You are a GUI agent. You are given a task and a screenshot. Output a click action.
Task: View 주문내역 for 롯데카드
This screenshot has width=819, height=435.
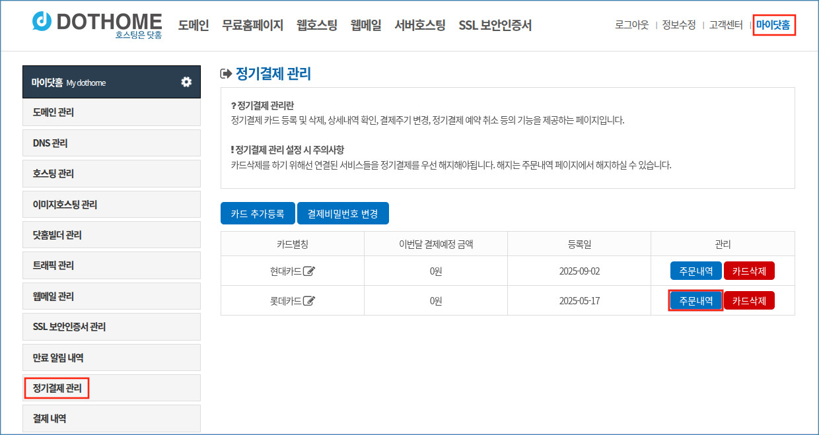point(696,301)
